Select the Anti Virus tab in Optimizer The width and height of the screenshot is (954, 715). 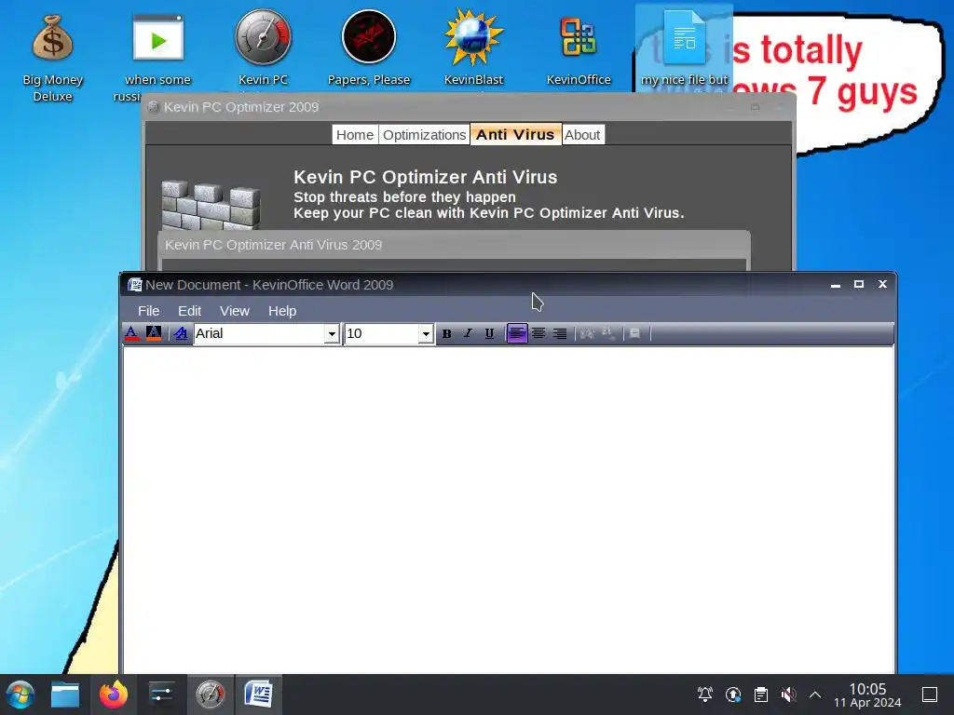[x=515, y=134]
